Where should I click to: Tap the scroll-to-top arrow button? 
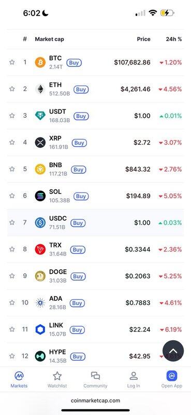[173, 351]
